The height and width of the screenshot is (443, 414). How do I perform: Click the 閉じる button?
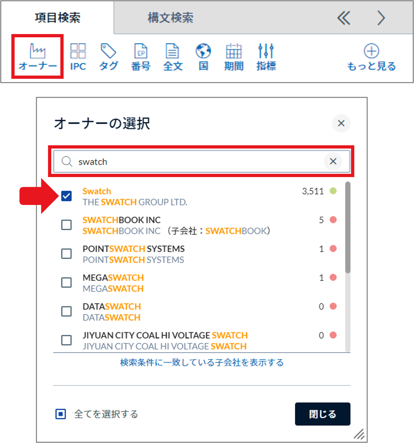pos(323,414)
